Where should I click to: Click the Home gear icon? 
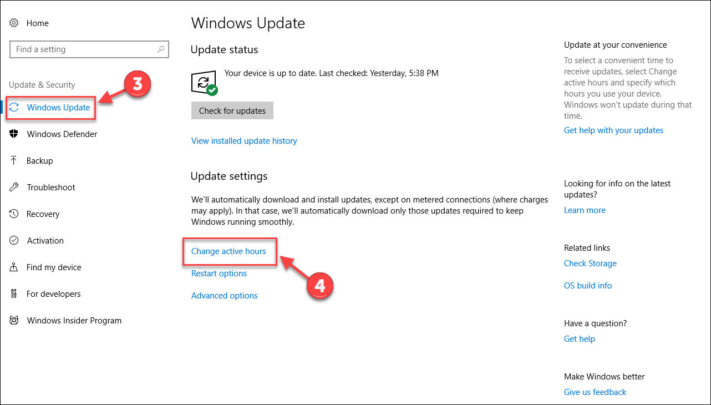[x=14, y=23]
